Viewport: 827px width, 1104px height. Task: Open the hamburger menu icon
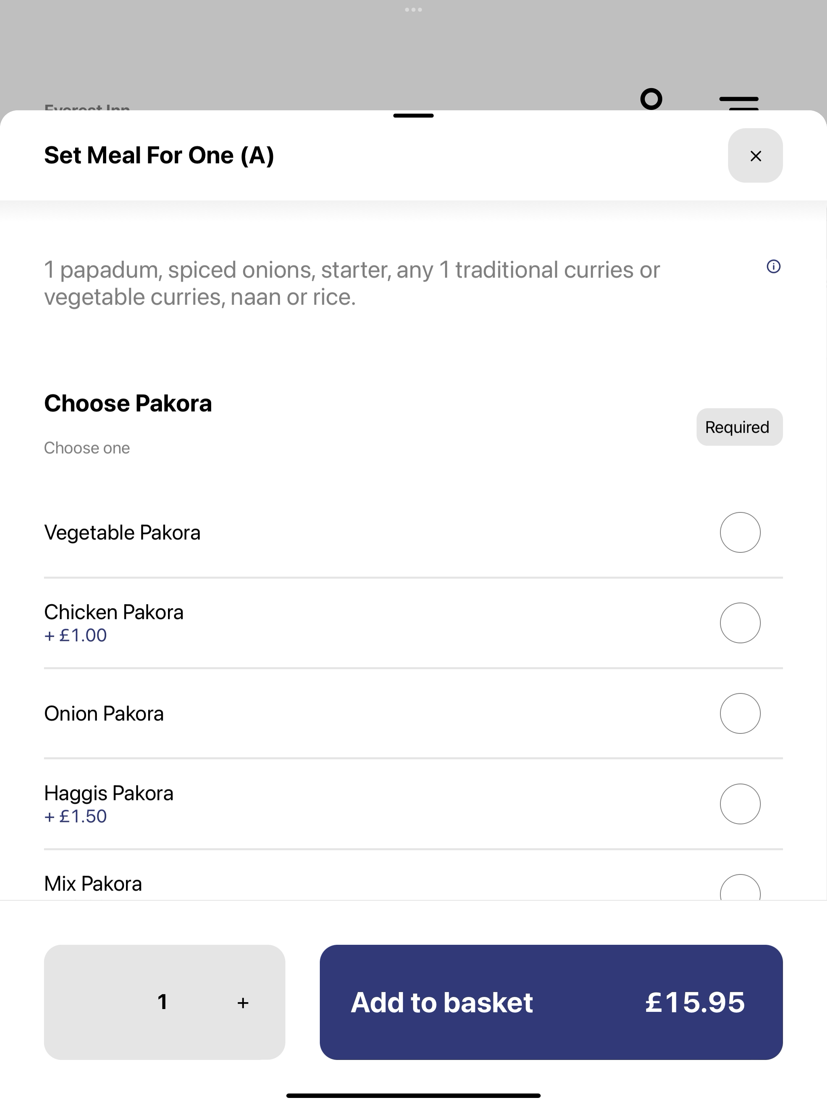pyautogui.click(x=739, y=102)
